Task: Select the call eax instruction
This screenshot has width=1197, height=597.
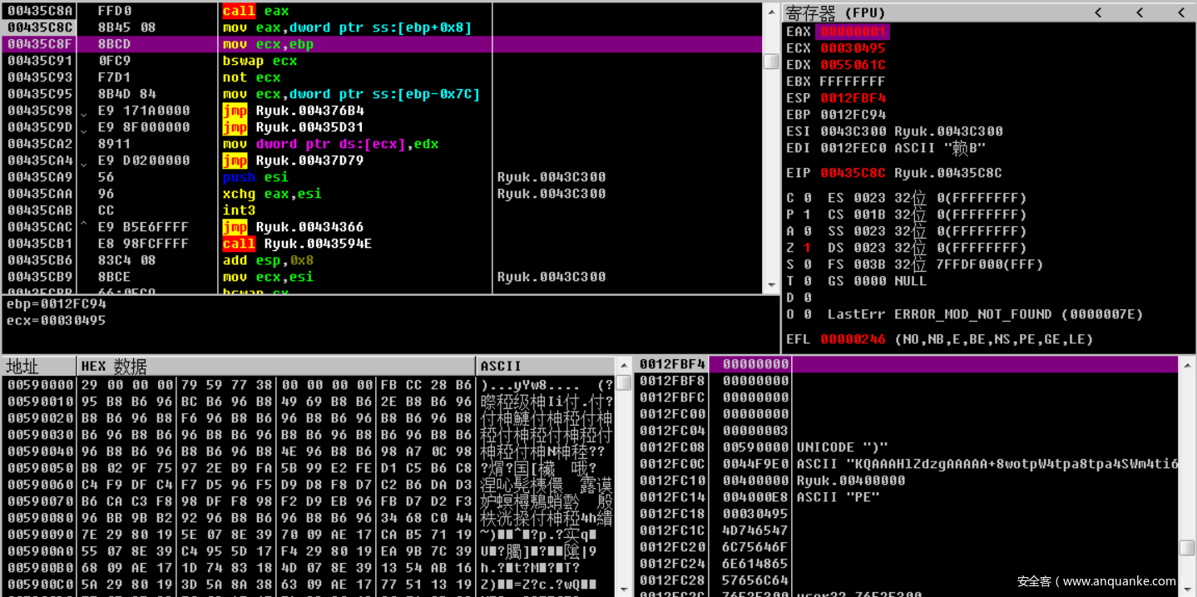Action: [255, 11]
